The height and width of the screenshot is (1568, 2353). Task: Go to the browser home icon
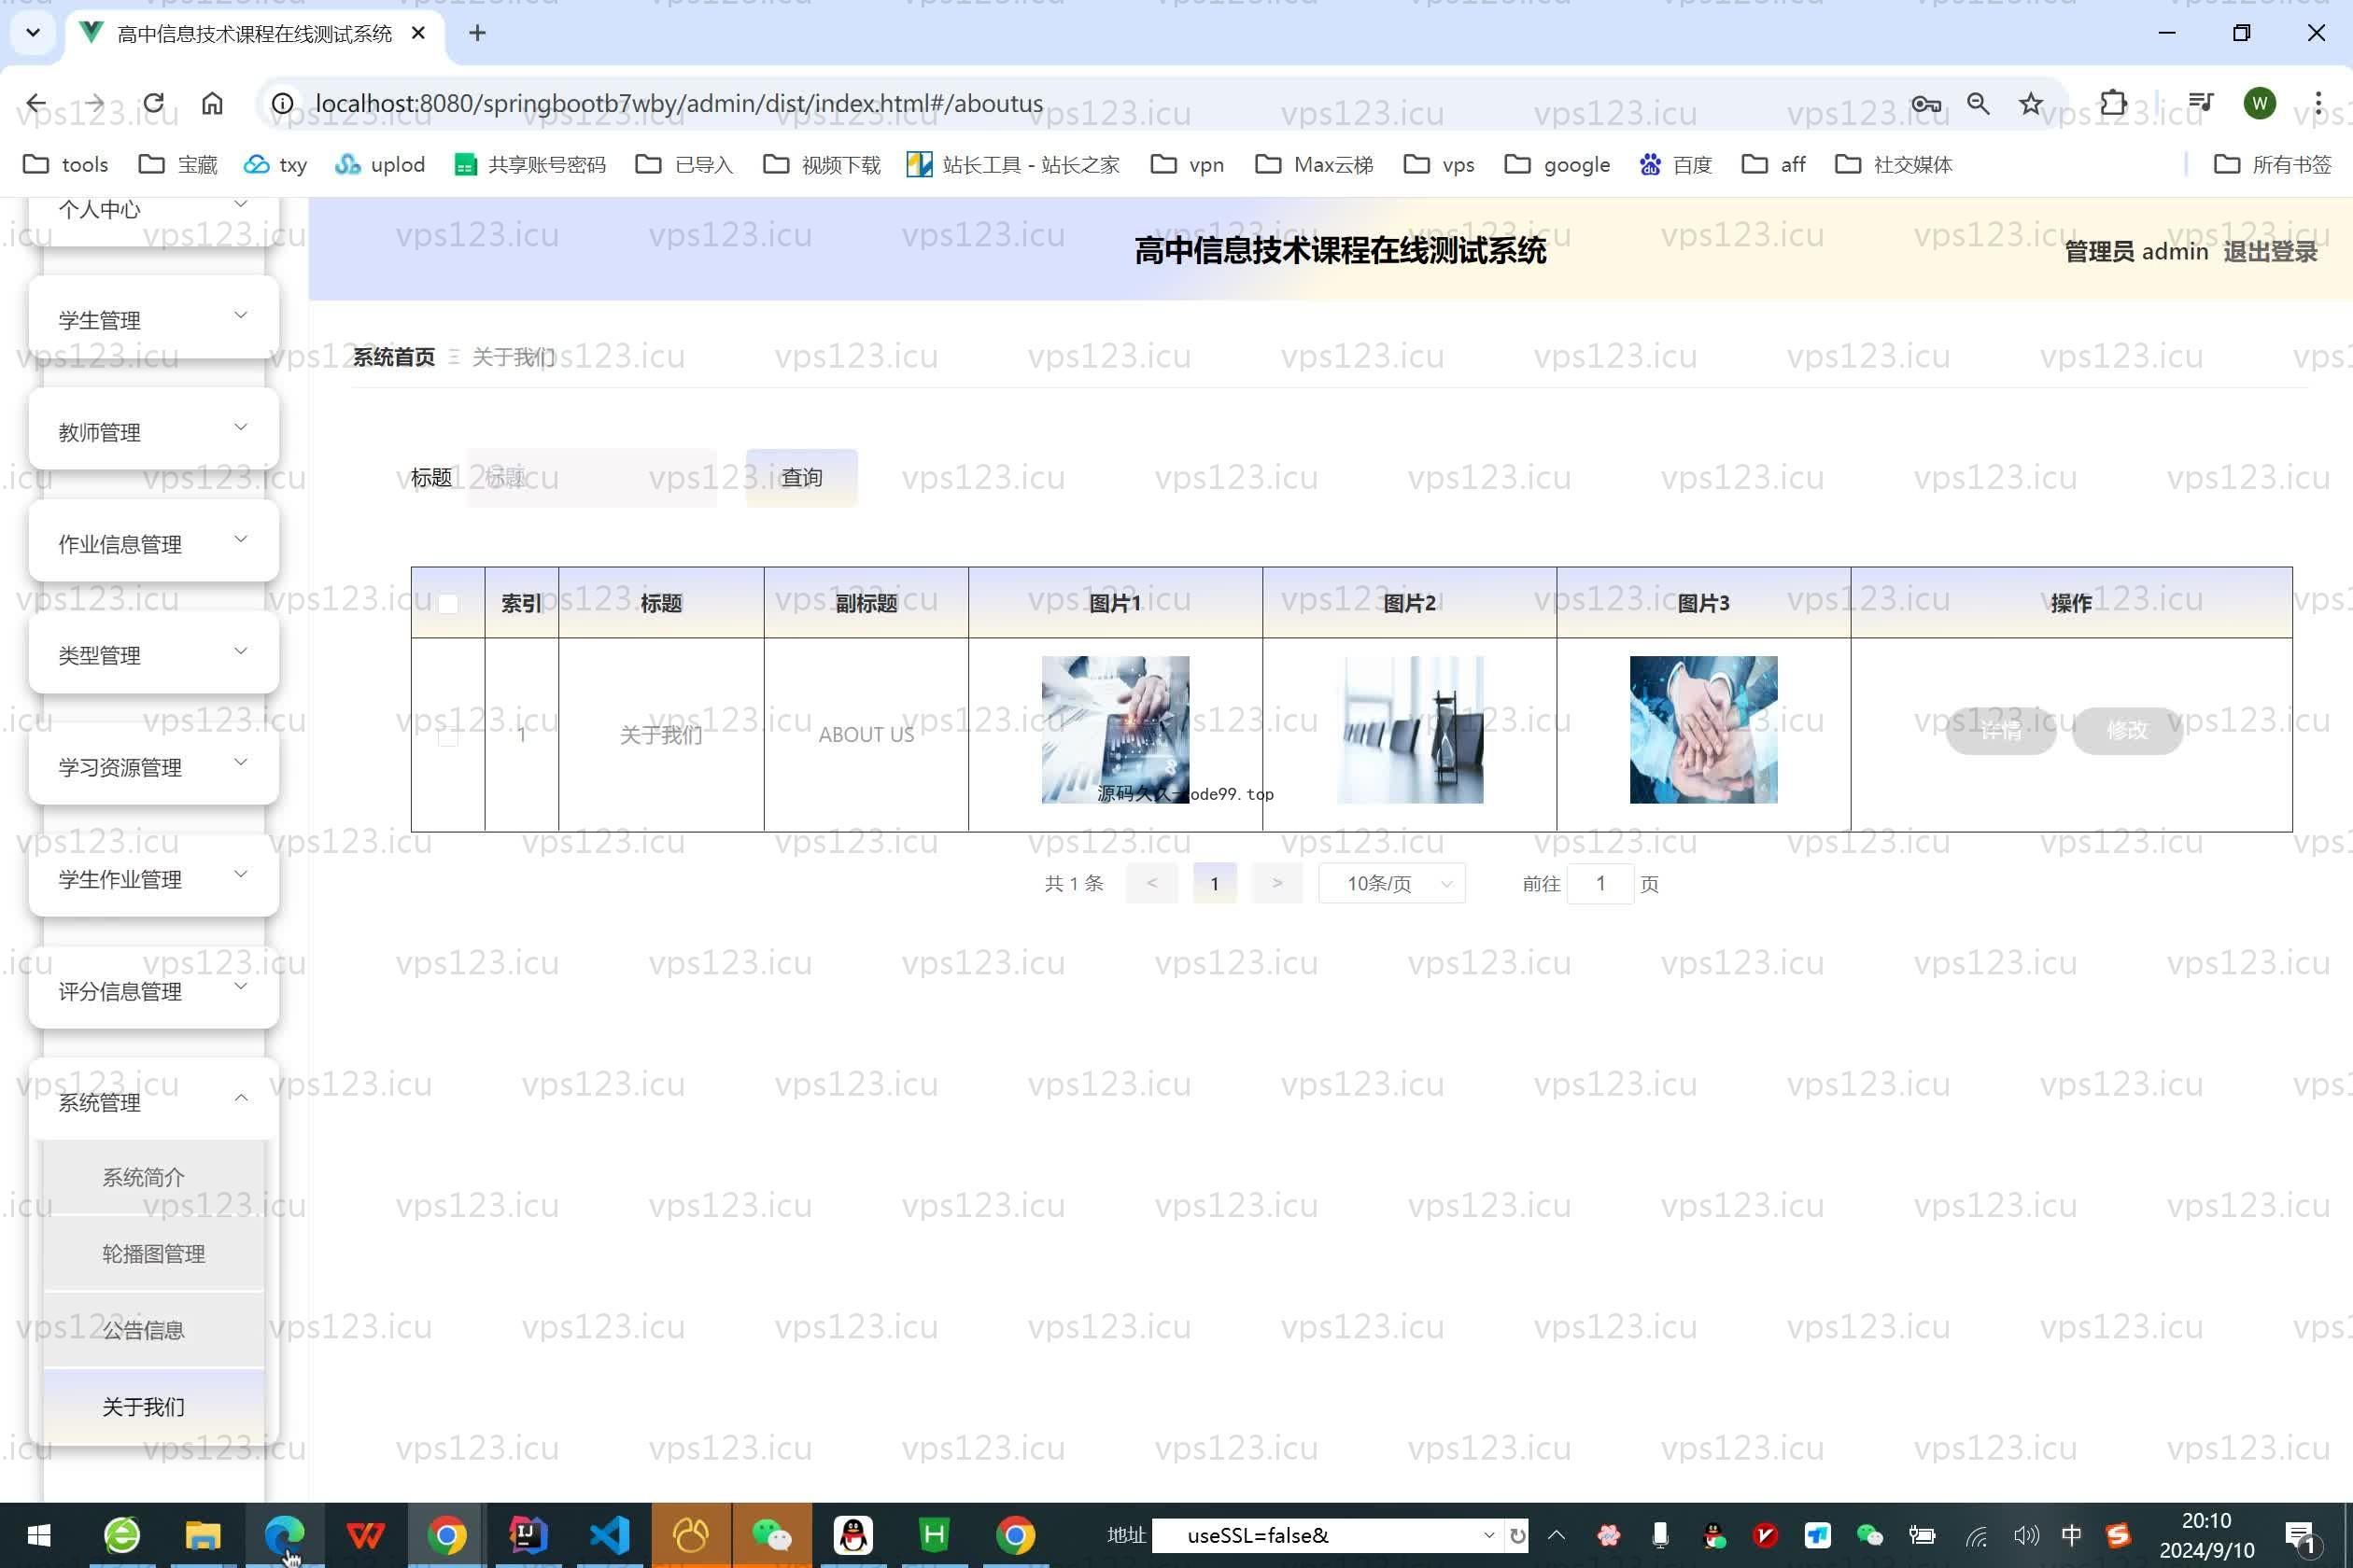coord(212,103)
